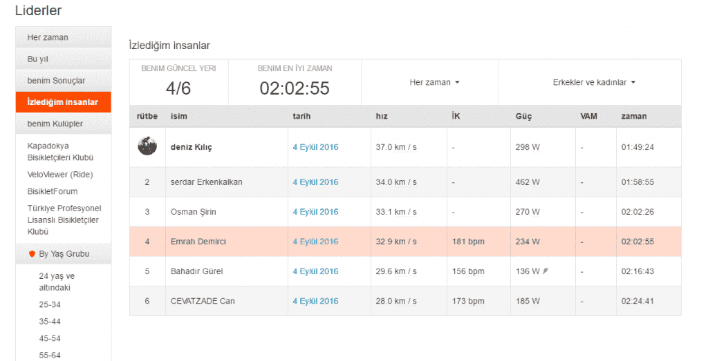Pick the 55-64 age group
Screen dimensions: 708x361
50,355
